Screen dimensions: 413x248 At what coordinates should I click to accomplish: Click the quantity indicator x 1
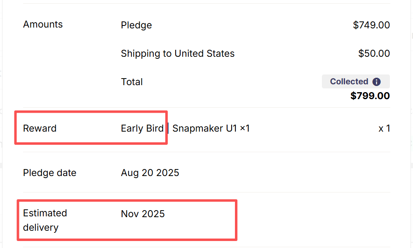pos(384,128)
